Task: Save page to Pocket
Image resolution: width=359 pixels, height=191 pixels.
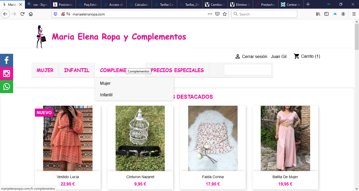Action: 217,14
